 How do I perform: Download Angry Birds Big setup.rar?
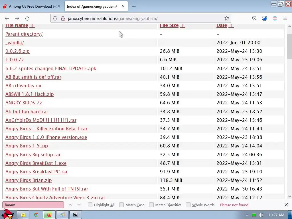tap(33, 155)
